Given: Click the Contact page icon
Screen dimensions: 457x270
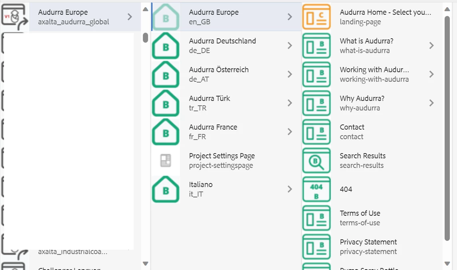Looking at the screenshot, I should (317, 132).
